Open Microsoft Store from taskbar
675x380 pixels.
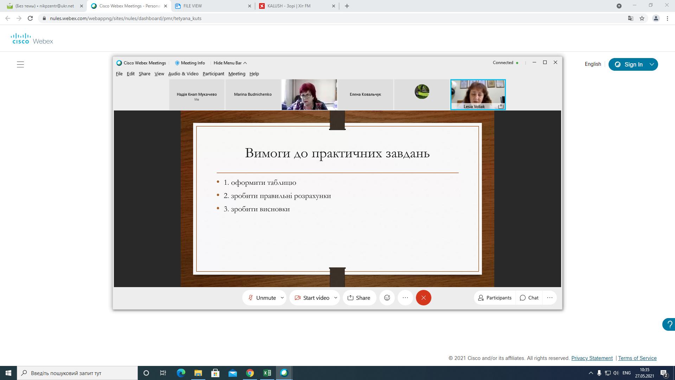[215, 373]
